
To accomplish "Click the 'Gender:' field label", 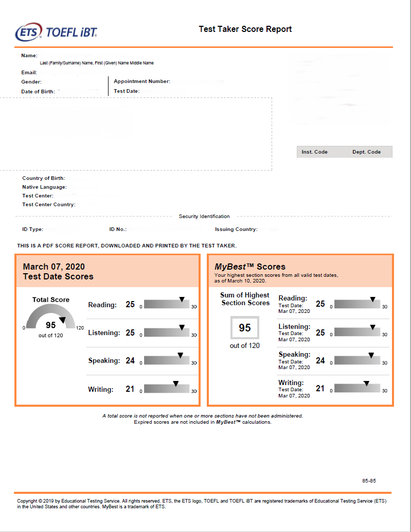I will pos(31,82).
